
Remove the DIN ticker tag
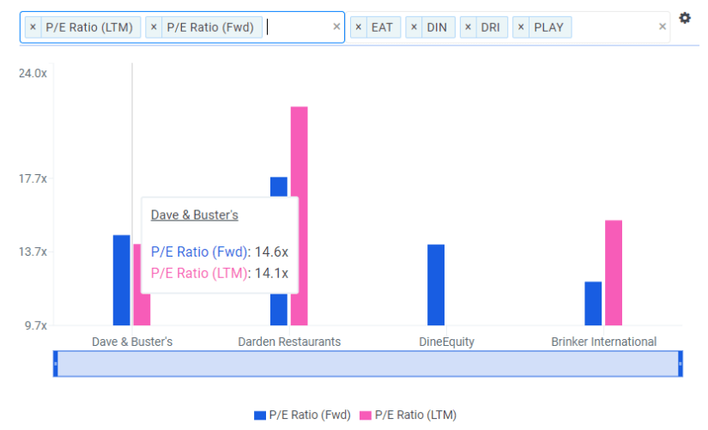pos(414,27)
